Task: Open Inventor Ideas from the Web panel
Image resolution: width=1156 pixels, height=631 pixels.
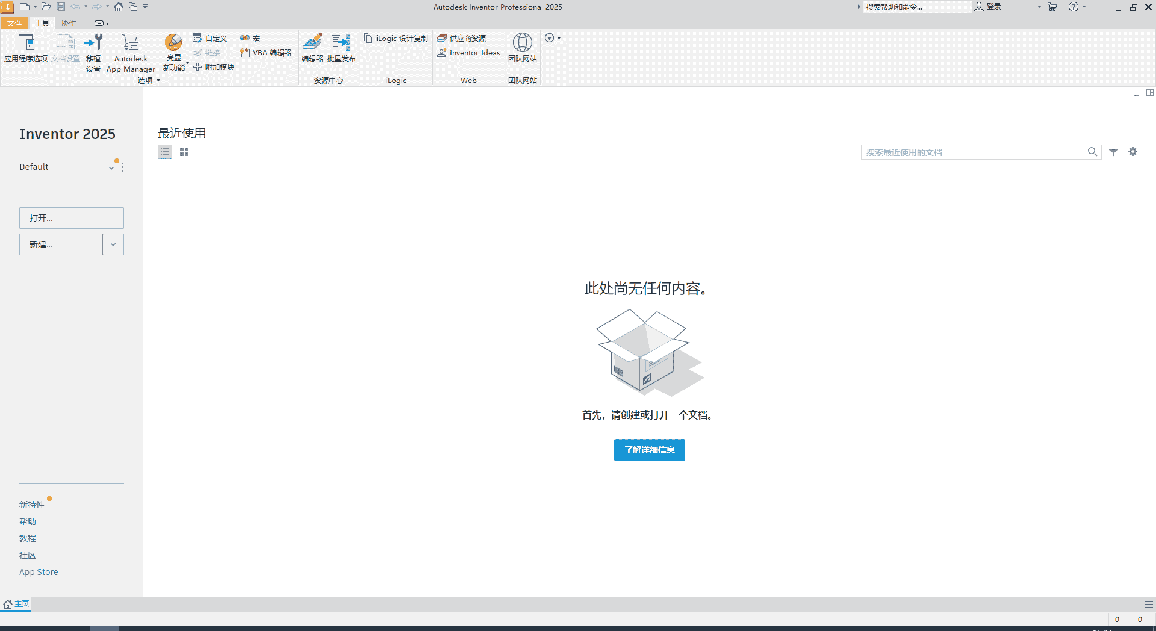Action: pos(468,52)
